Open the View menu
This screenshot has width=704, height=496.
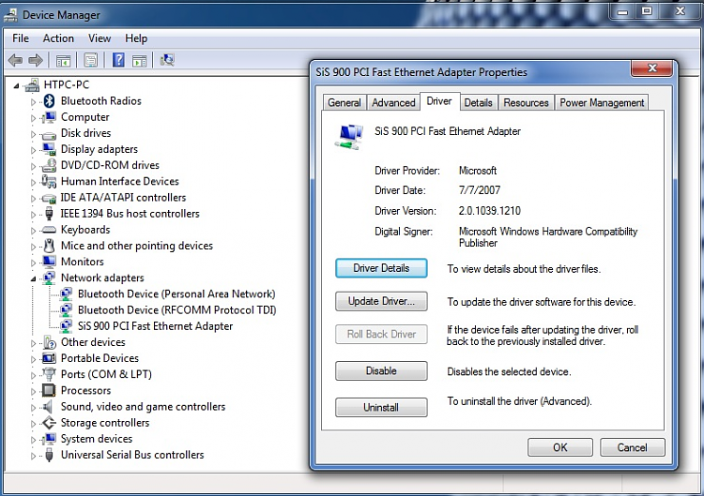[x=99, y=38]
